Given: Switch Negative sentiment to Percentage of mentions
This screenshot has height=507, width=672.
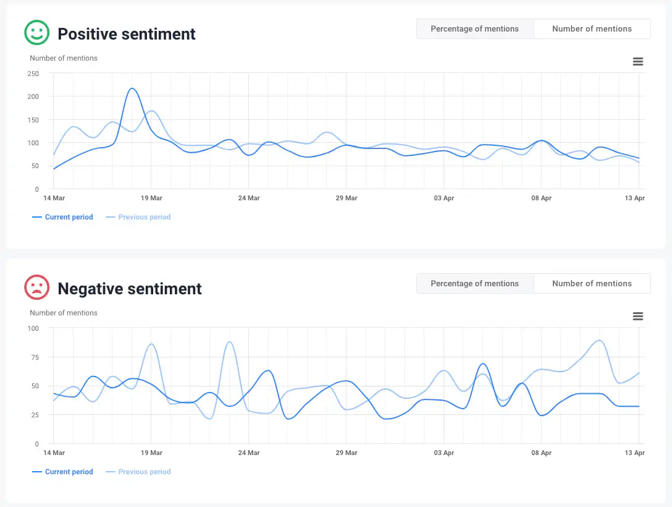Looking at the screenshot, I should point(475,284).
